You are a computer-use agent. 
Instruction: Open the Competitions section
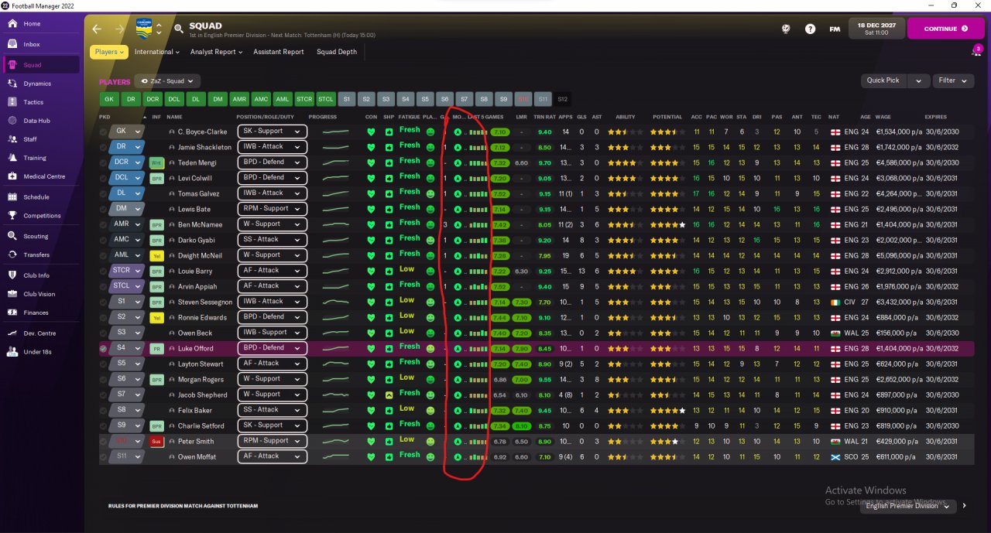41,216
